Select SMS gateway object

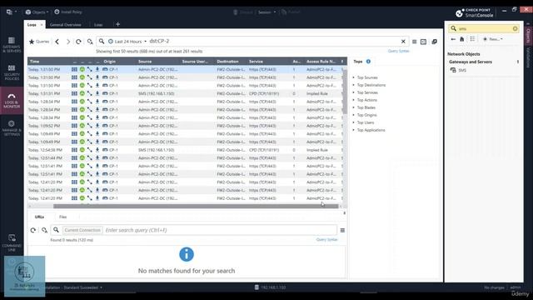[x=462, y=70]
